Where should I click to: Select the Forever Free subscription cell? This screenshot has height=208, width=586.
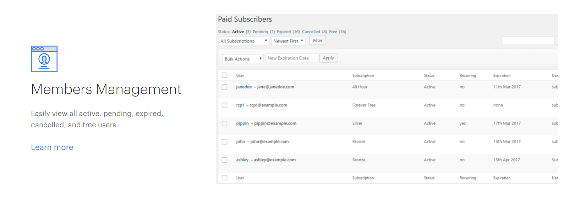pos(364,105)
